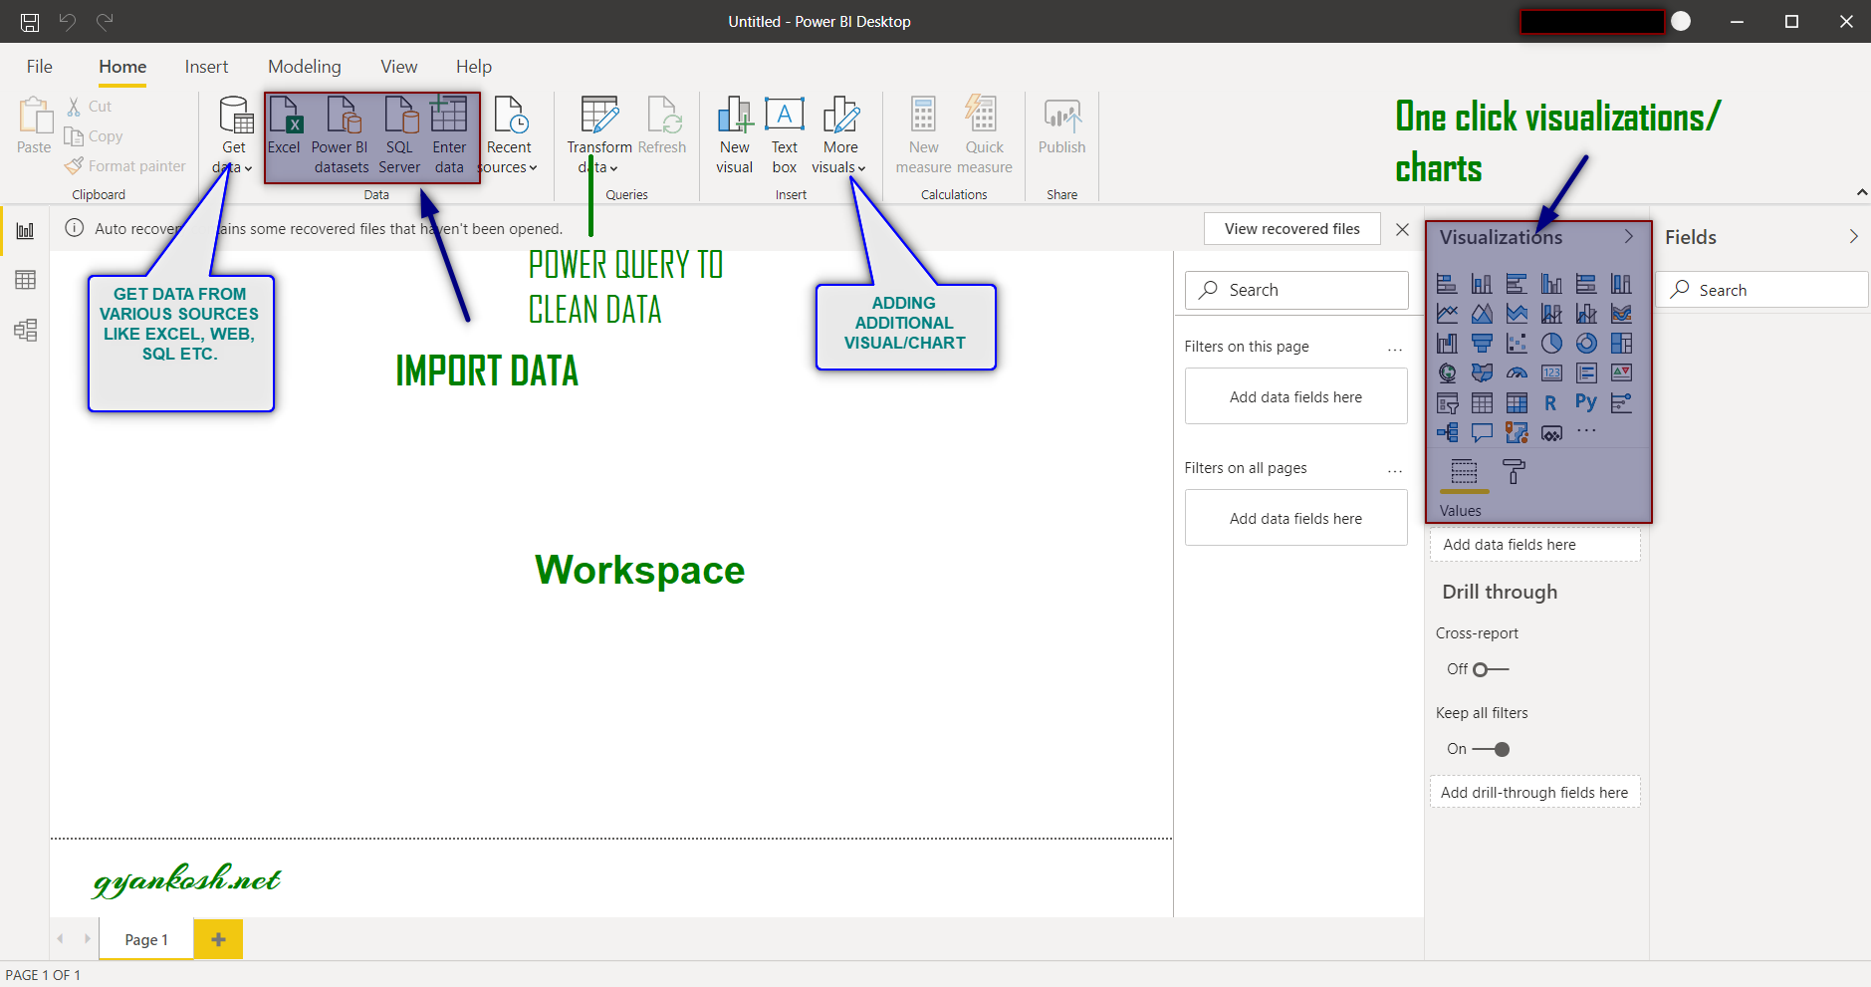This screenshot has height=987, width=1871.
Task: Click the Add drill-through fields here well
Action: pyautogui.click(x=1534, y=792)
